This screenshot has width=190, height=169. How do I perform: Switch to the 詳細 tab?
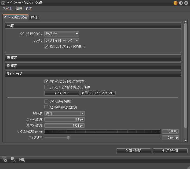pyautogui.click(x=34, y=17)
